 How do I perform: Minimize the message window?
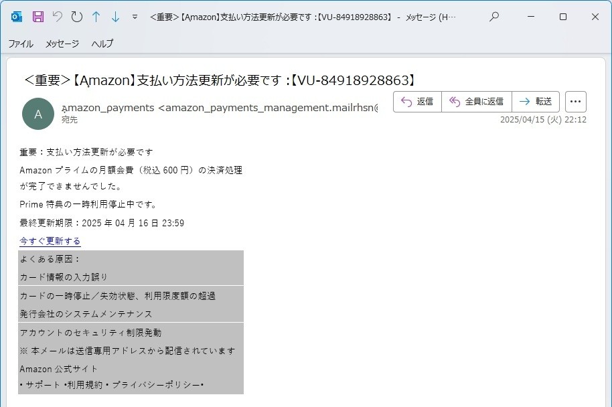pos(531,17)
